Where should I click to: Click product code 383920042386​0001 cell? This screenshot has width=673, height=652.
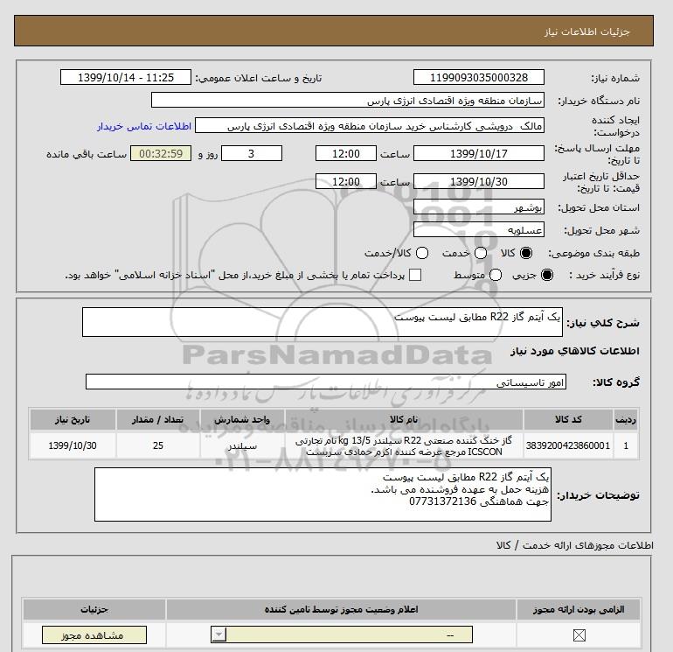coord(568,445)
